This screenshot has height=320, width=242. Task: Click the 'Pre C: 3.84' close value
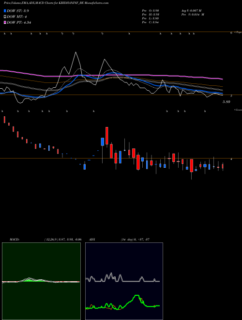click(x=151, y=22)
